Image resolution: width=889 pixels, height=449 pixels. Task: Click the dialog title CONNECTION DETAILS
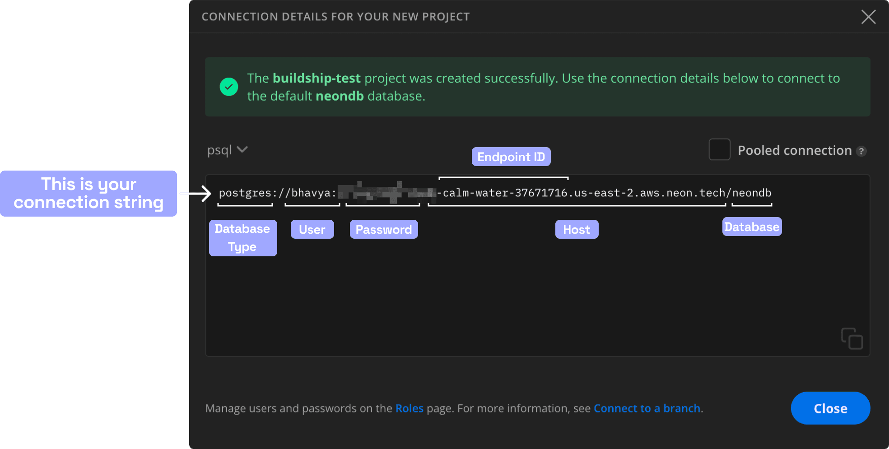tap(335, 16)
